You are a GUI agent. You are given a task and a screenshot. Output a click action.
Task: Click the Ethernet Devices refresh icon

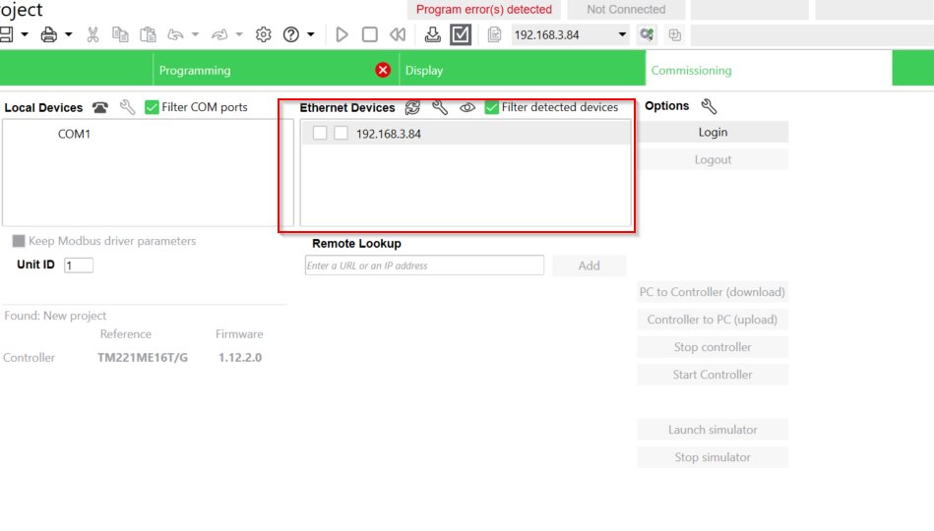pyautogui.click(x=412, y=107)
